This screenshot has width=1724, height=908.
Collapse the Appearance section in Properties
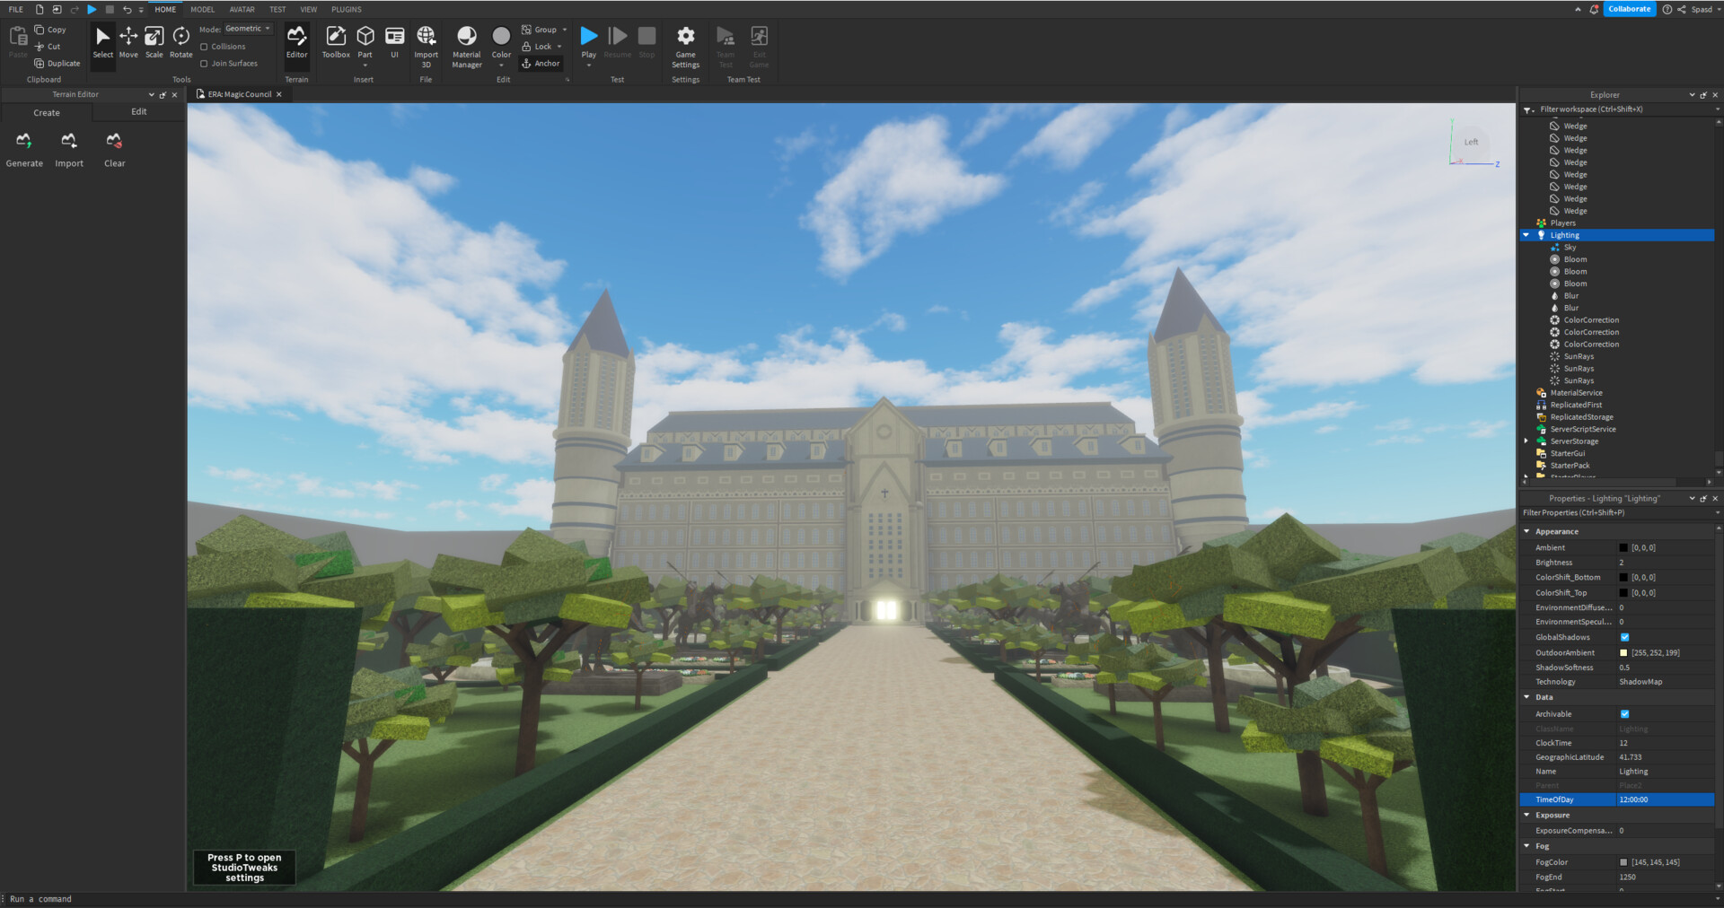(x=1526, y=531)
